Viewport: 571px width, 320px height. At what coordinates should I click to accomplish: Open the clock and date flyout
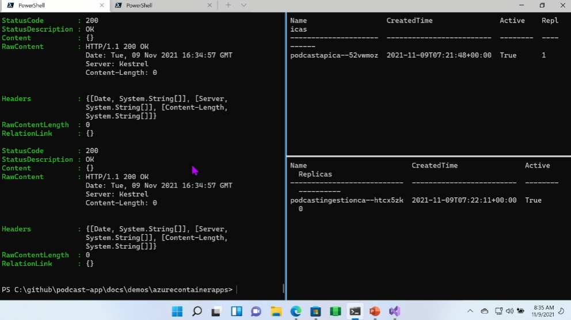coord(543,311)
